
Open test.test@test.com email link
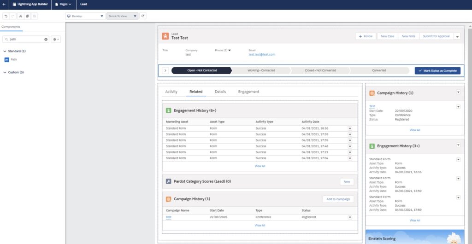pyautogui.click(x=262, y=55)
